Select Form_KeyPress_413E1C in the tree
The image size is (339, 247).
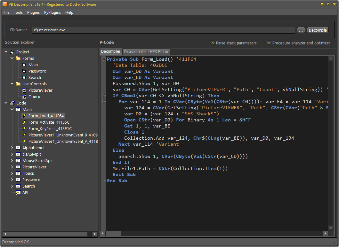50,128
